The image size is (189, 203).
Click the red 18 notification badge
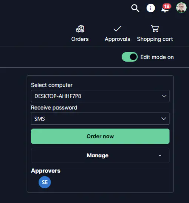coord(167,6)
